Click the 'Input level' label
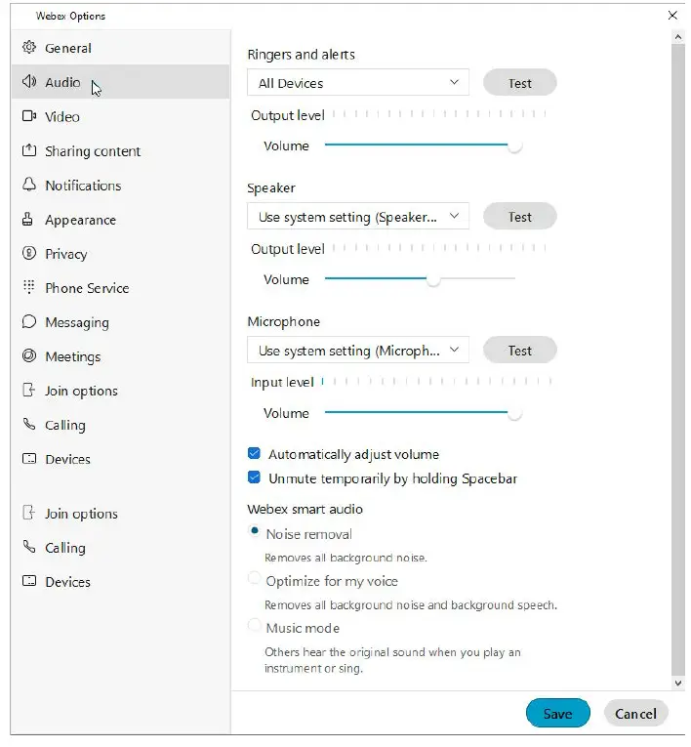The image size is (691, 747). pos(282,382)
